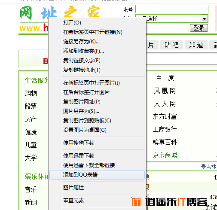
Task: Select 使用搜狗下载 option
Action: 97,143
